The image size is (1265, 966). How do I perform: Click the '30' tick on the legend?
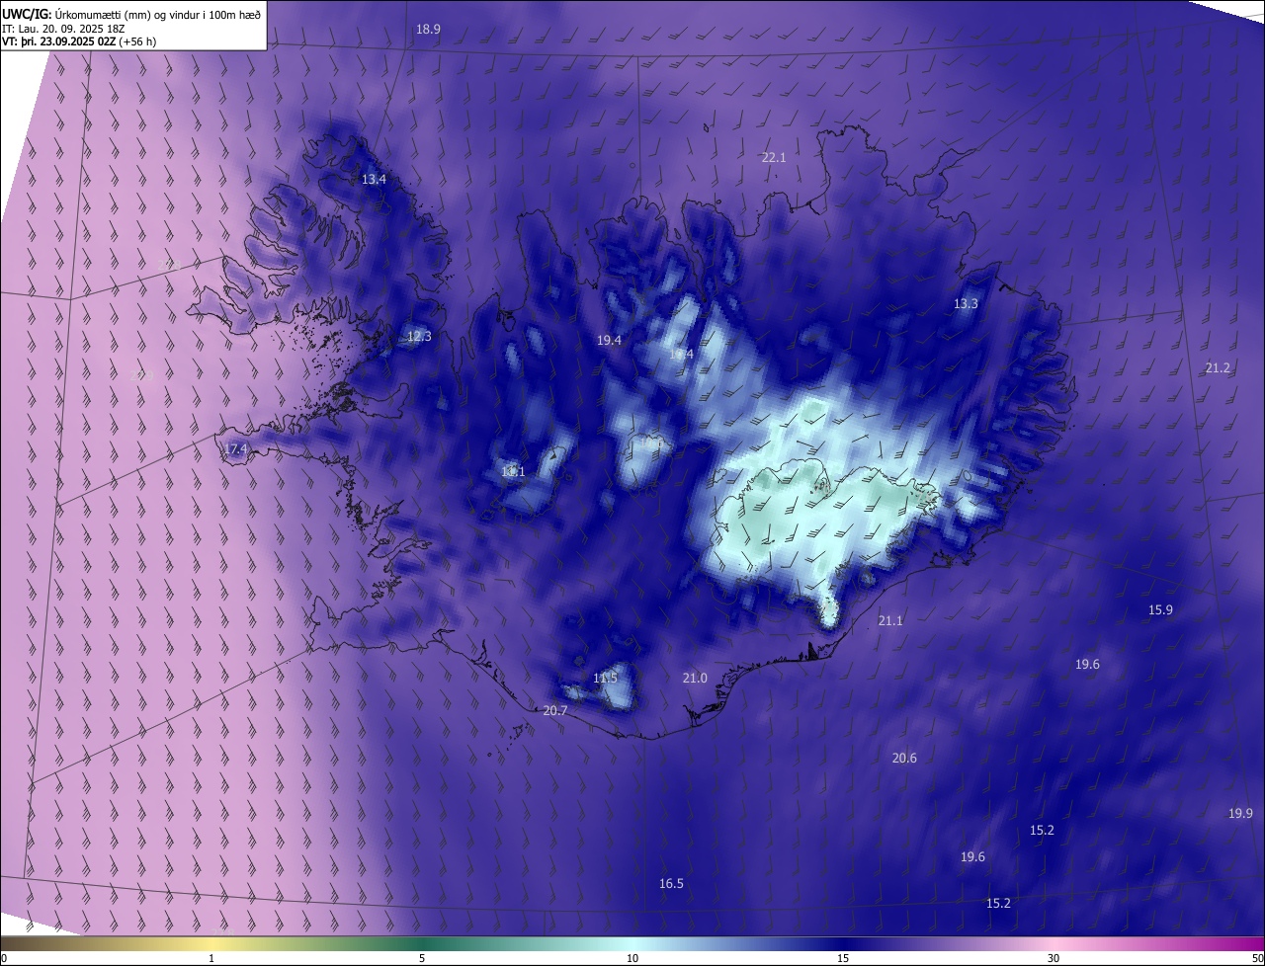coord(1054,959)
